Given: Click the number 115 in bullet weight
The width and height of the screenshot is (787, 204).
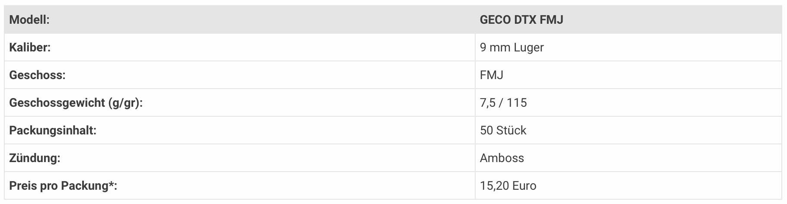Looking at the screenshot, I should (517, 103).
